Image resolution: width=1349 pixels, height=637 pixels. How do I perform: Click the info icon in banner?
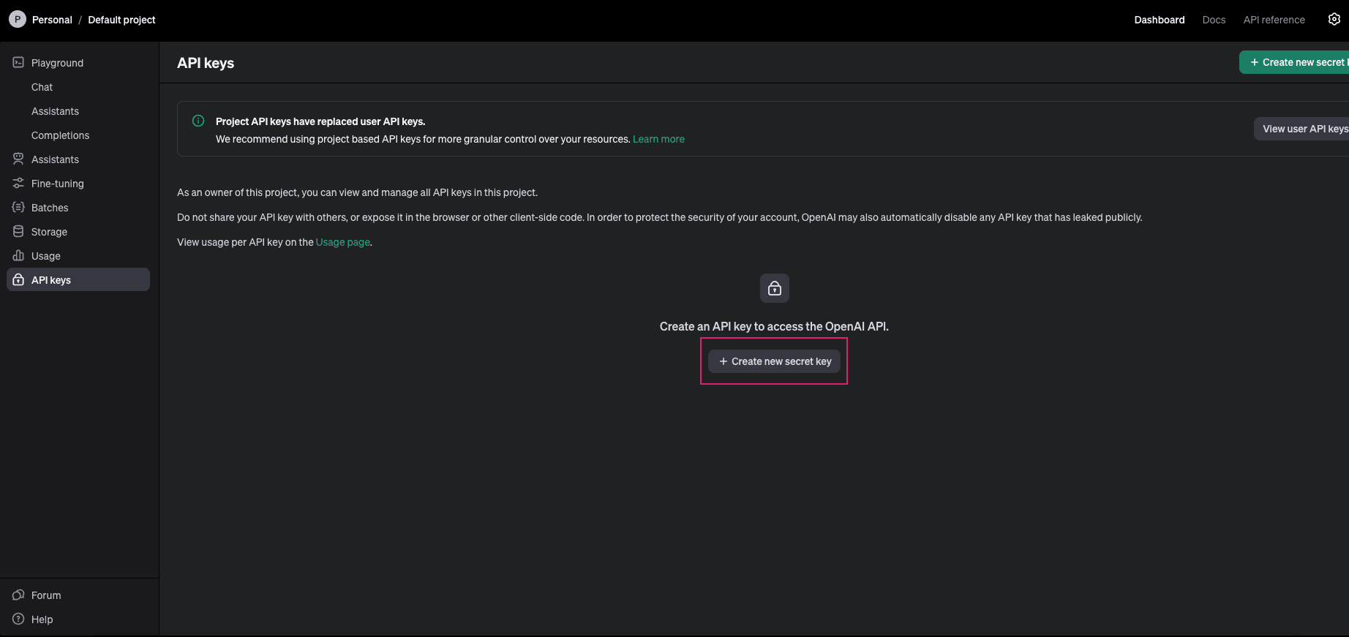pos(198,121)
